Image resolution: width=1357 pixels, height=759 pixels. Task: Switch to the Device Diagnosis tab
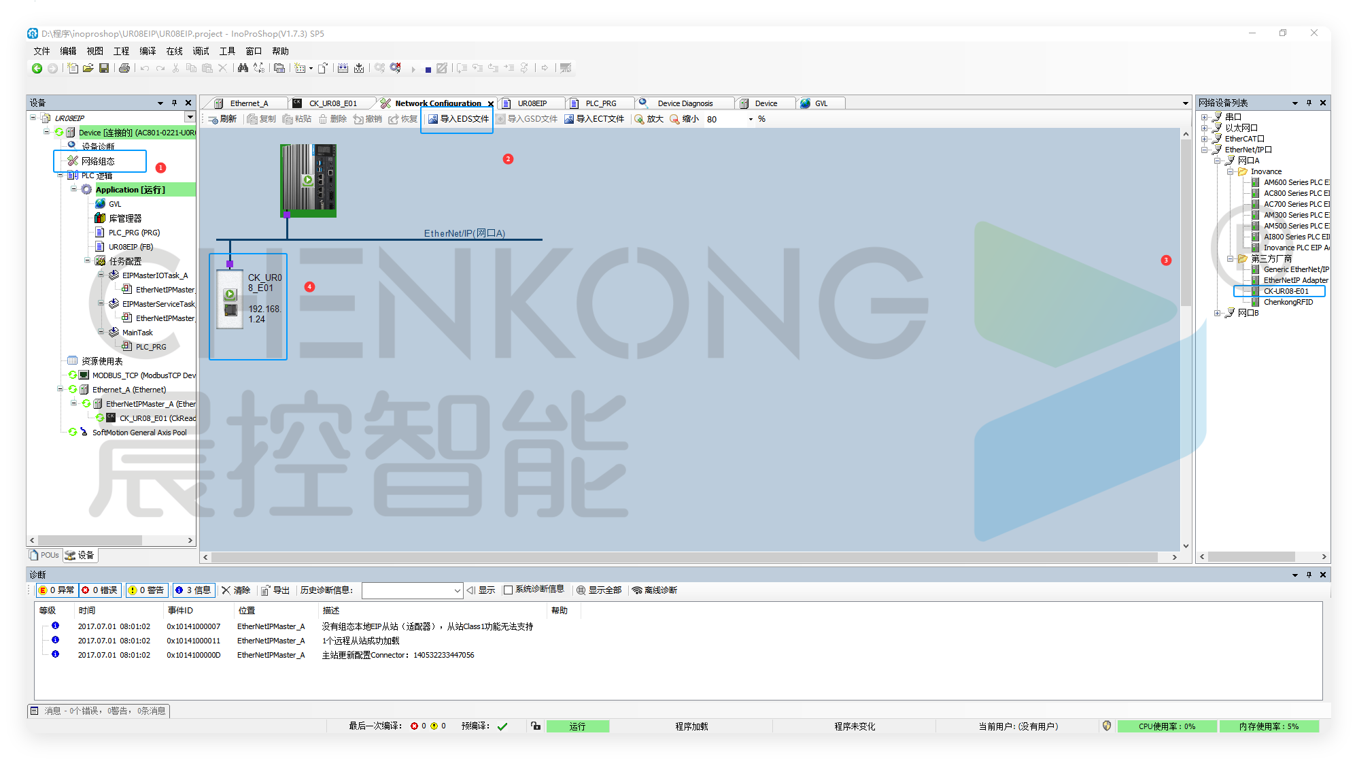[684, 103]
